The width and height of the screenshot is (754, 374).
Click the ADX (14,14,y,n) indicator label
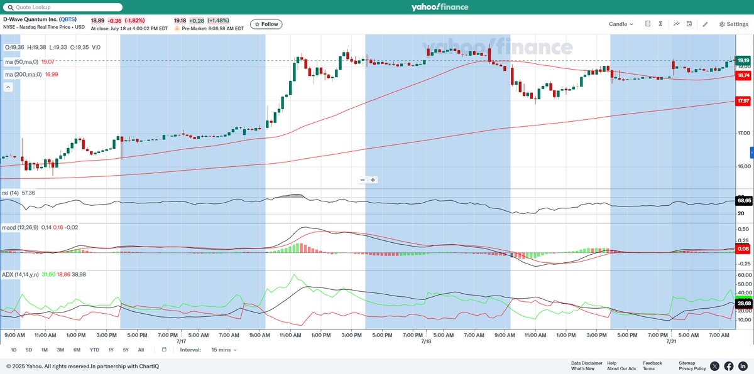click(x=21, y=274)
